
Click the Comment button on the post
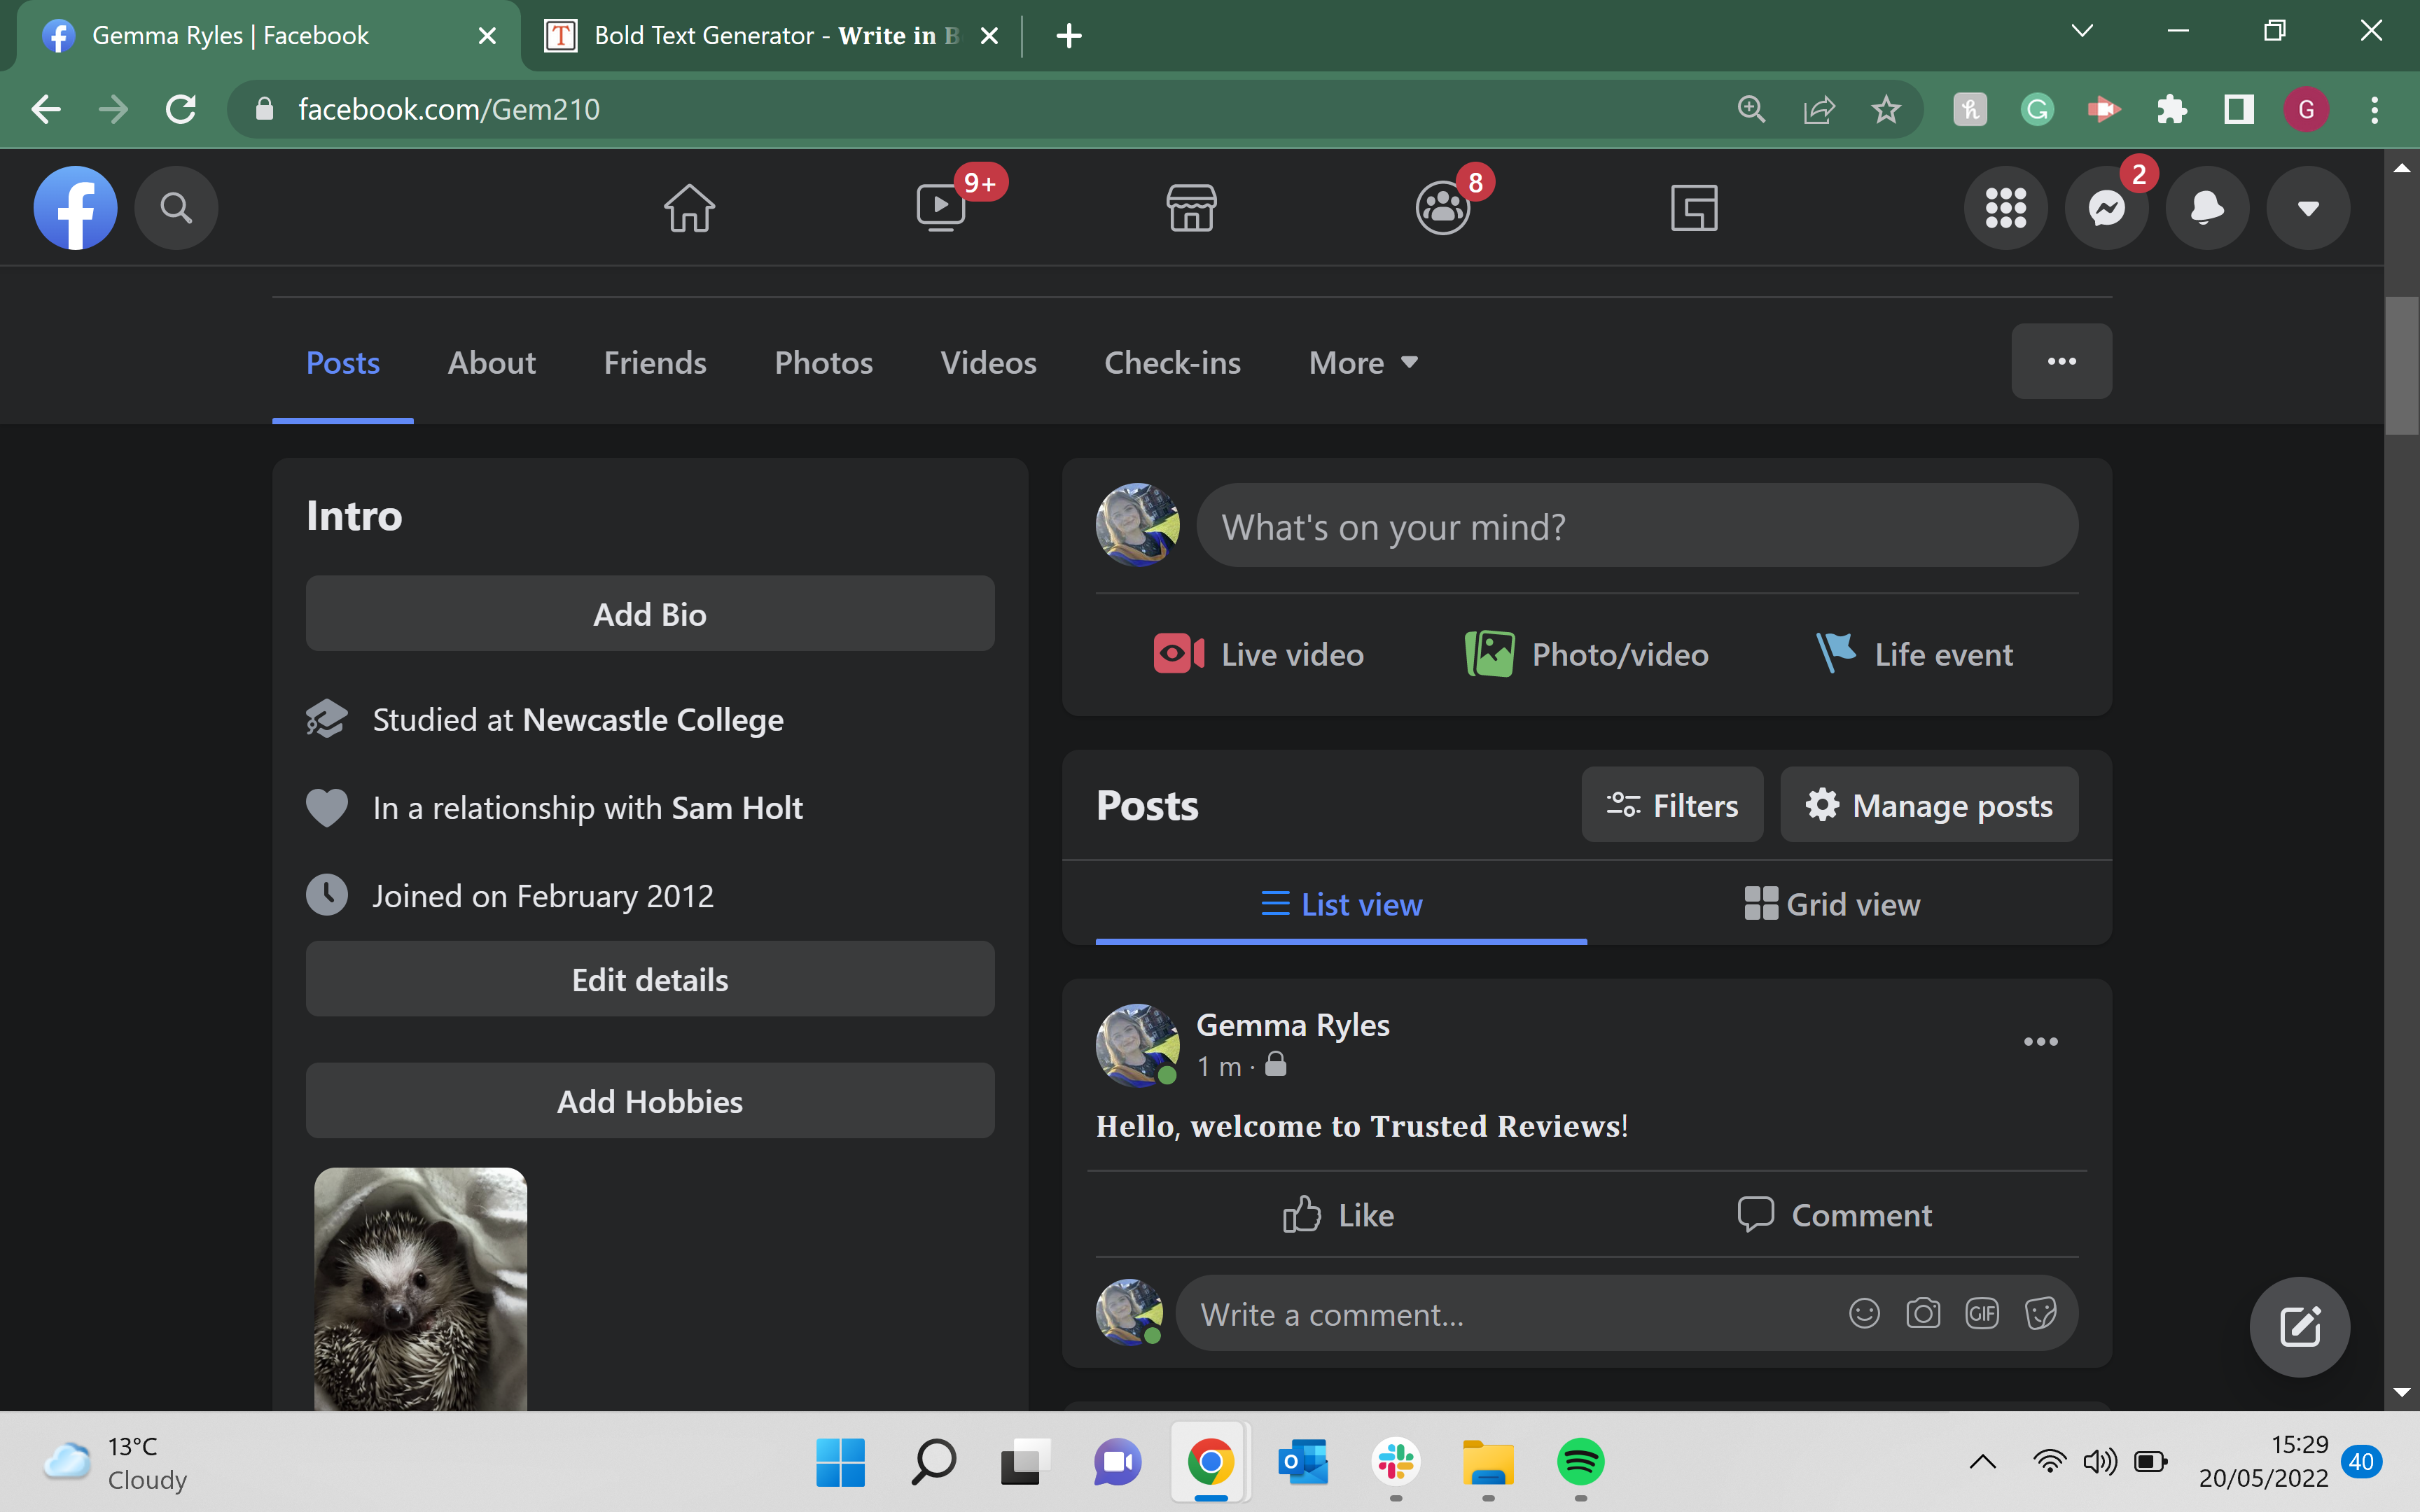[1834, 1215]
